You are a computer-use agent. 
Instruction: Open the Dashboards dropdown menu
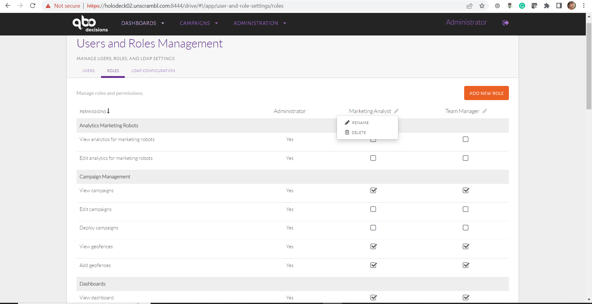(143, 23)
